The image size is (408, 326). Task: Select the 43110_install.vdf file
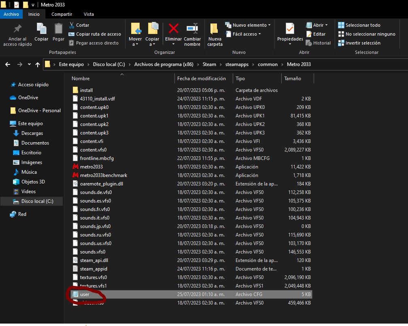(x=192, y=99)
